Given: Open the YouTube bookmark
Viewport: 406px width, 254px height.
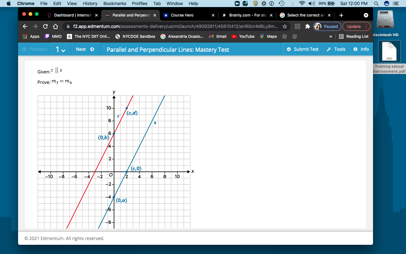Looking at the screenshot, I should coord(243,37).
